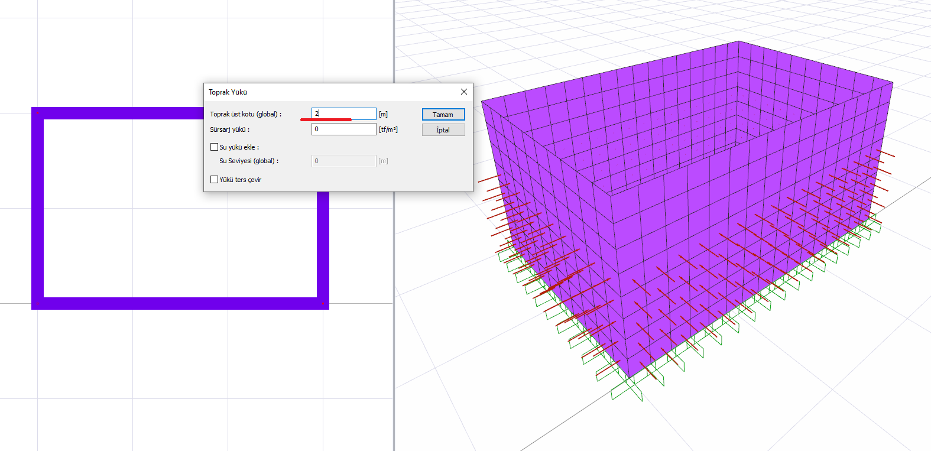Image resolution: width=931 pixels, height=451 pixels.
Task: Click the tf/m² unit label
Action: coord(388,129)
